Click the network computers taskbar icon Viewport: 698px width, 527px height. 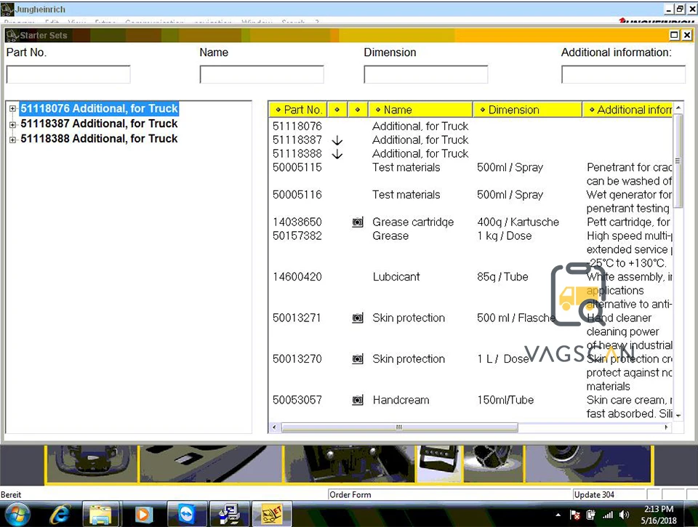point(230,515)
